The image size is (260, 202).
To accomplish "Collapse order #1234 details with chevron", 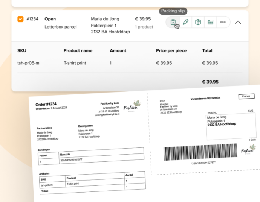I will coord(238,22).
